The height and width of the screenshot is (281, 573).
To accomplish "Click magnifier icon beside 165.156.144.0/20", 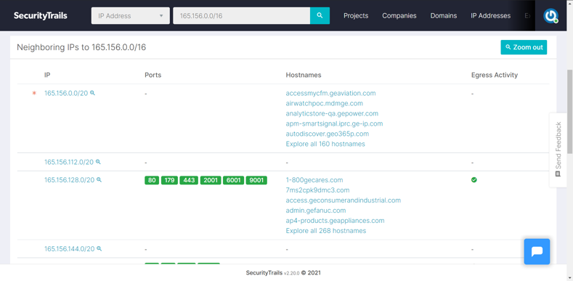I will click(x=99, y=248).
